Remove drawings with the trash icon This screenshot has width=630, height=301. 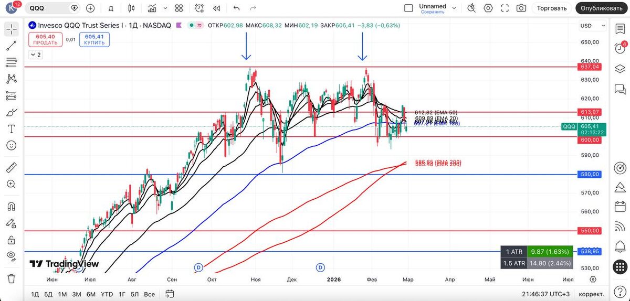click(x=12, y=279)
